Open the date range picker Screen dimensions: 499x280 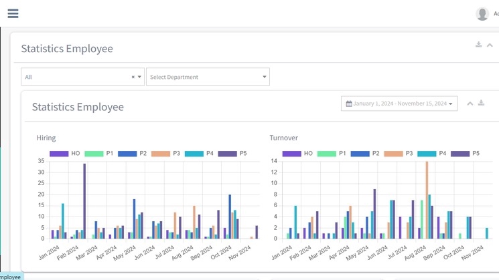[399, 104]
